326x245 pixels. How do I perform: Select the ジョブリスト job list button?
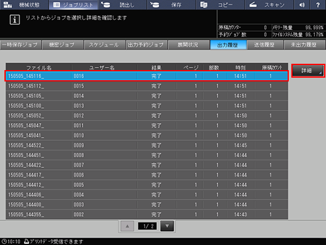[73, 4]
